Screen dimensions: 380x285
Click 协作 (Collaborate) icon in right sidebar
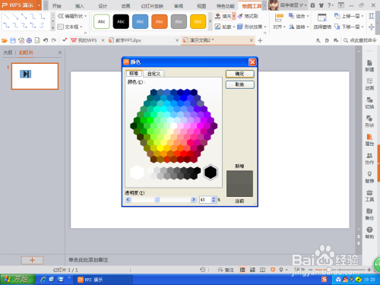369,159
